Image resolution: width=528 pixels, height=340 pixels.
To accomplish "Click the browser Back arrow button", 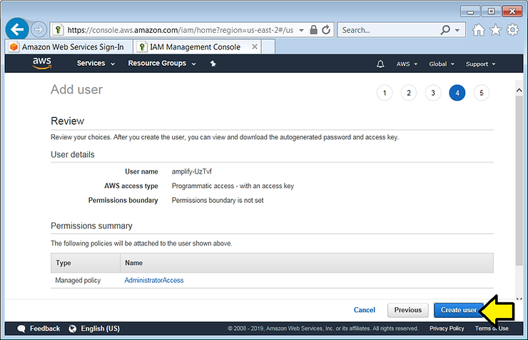I will point(18,30).
